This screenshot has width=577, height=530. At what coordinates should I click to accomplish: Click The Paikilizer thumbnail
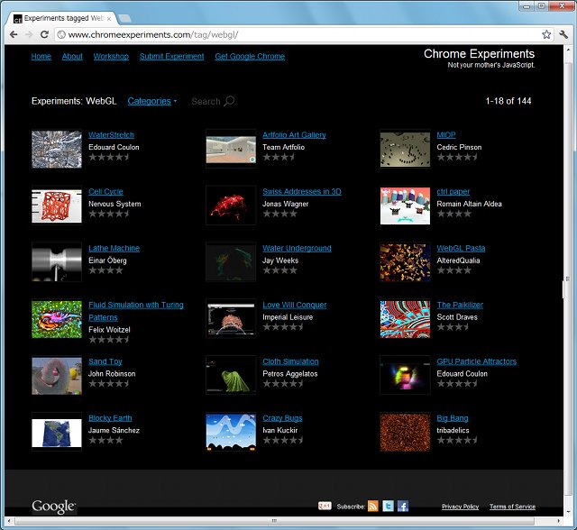[x=405, y=319]
